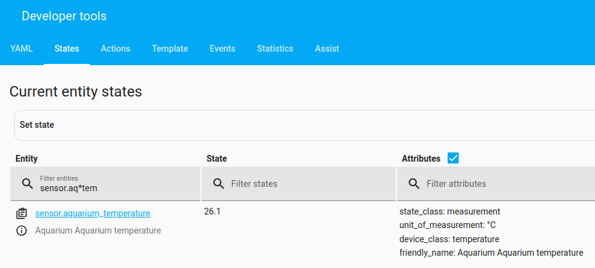
Task: Switch to the Statistics tab
Action: (x=275, y=49)
